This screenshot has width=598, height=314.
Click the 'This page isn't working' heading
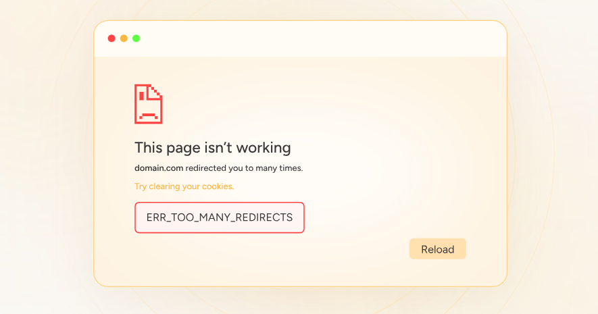tap(212, 147)
